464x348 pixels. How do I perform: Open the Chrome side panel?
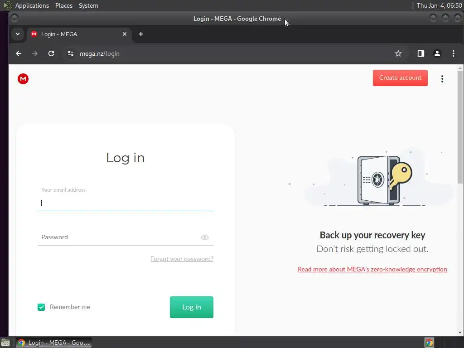point(421,53)
